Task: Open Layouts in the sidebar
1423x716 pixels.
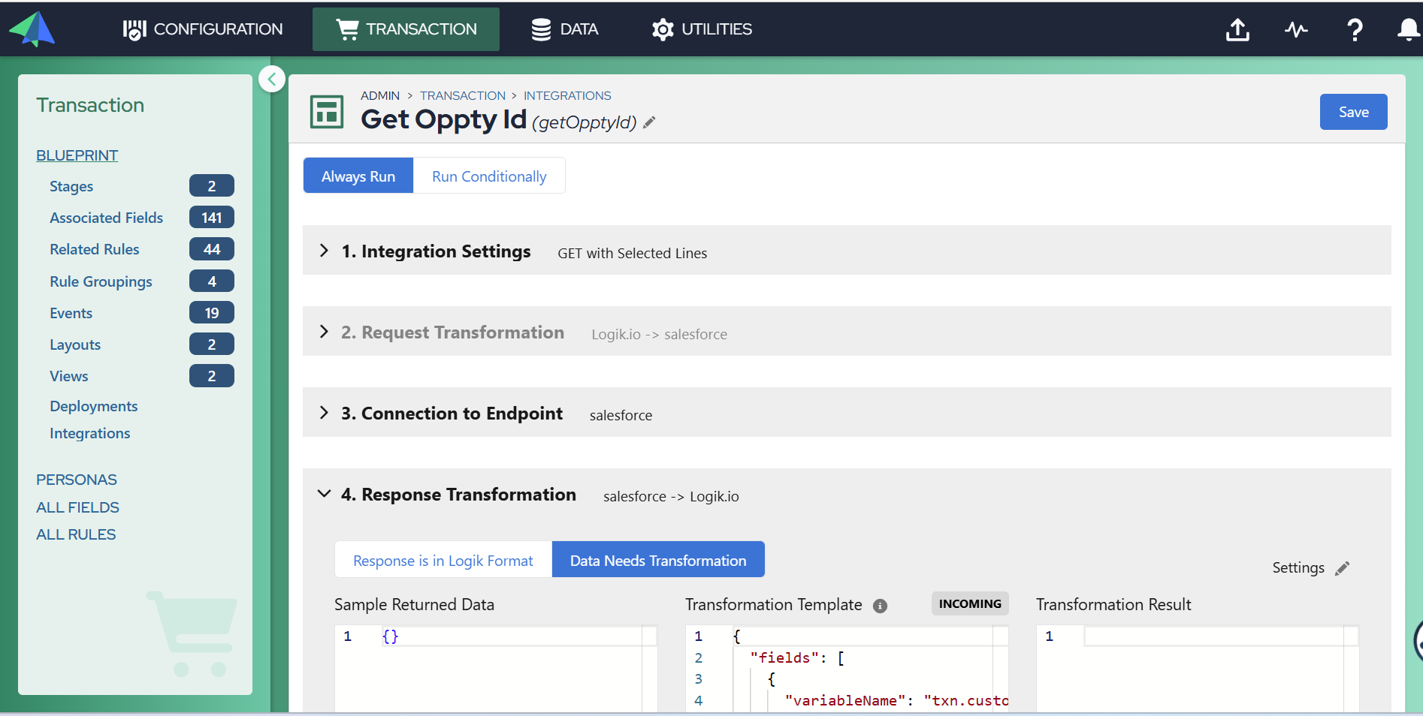Action: click(x=75, y=344)
